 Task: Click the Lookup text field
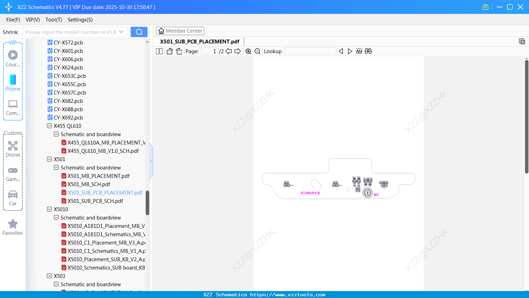310,51
